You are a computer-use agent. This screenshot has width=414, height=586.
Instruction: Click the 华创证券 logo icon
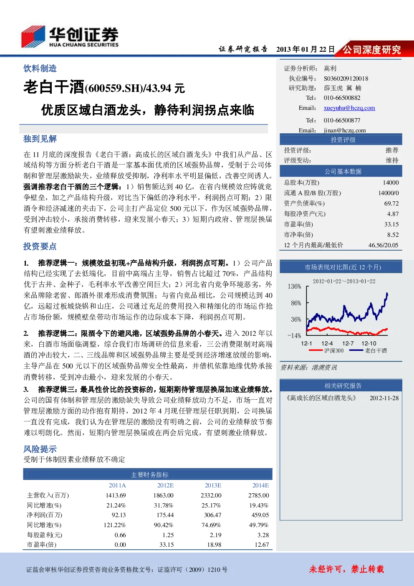[x=33, y=37]
